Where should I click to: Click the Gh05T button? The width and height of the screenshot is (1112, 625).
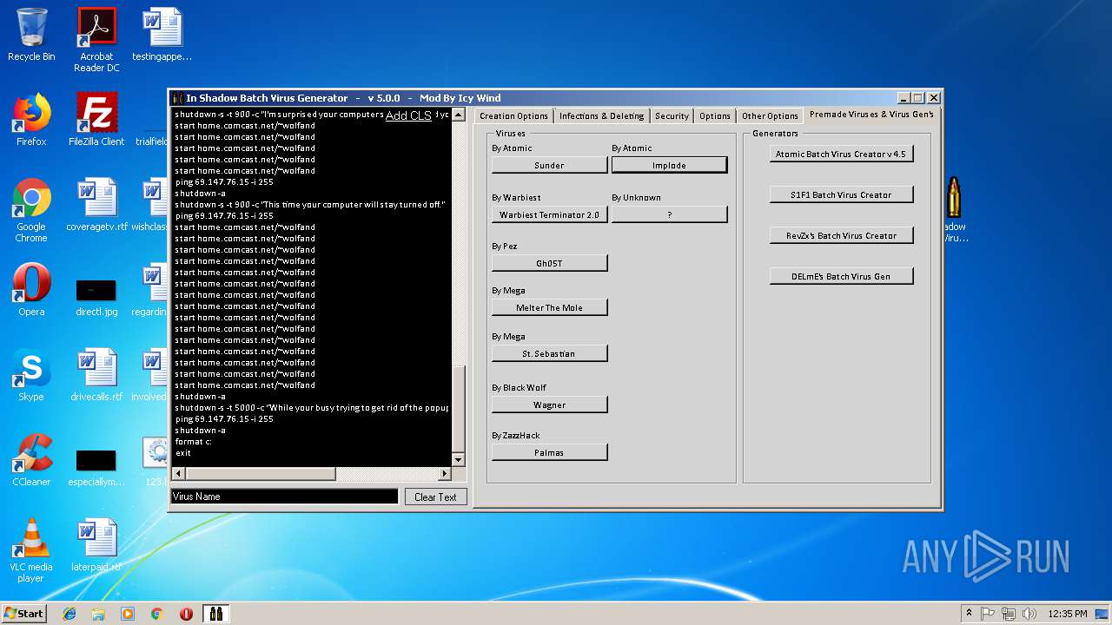(550, 263)
